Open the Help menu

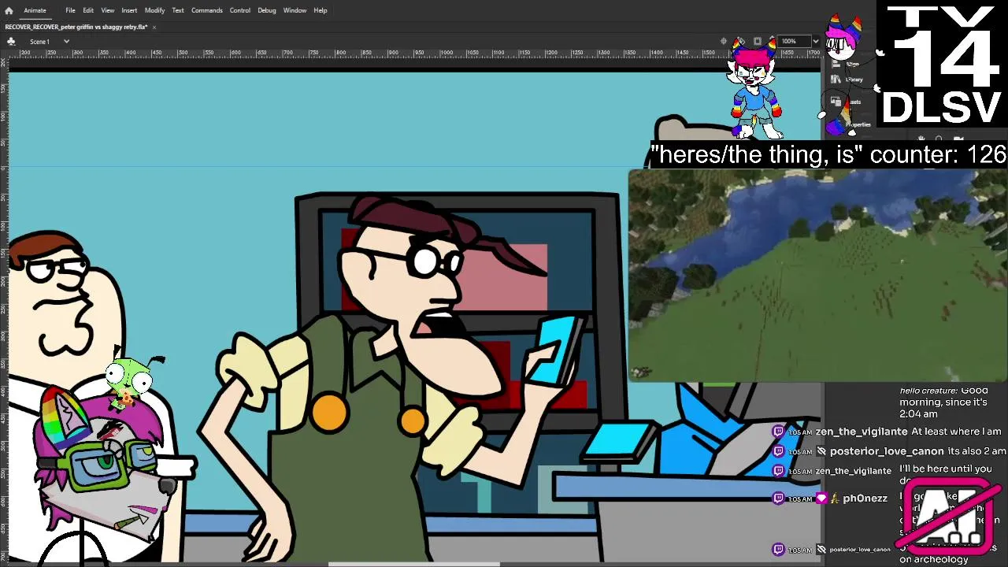click(x=321, y=10)
